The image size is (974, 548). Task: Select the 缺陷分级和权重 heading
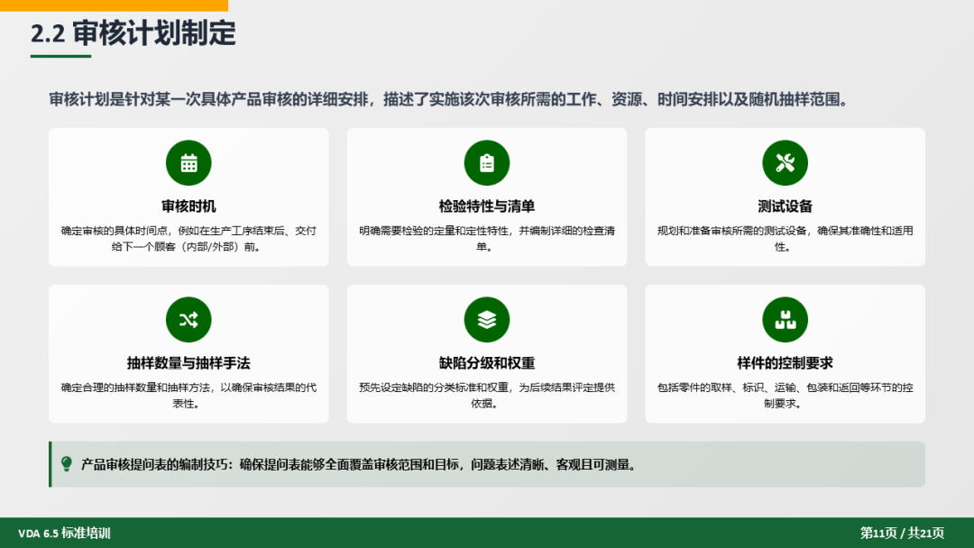pyautogui.click(x=487, y=363)
